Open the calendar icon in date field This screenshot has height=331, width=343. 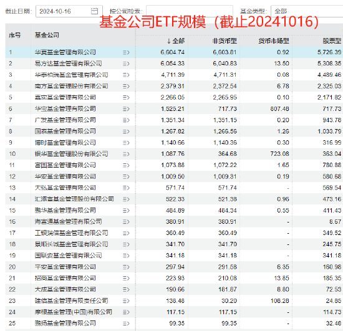[94, 11]
